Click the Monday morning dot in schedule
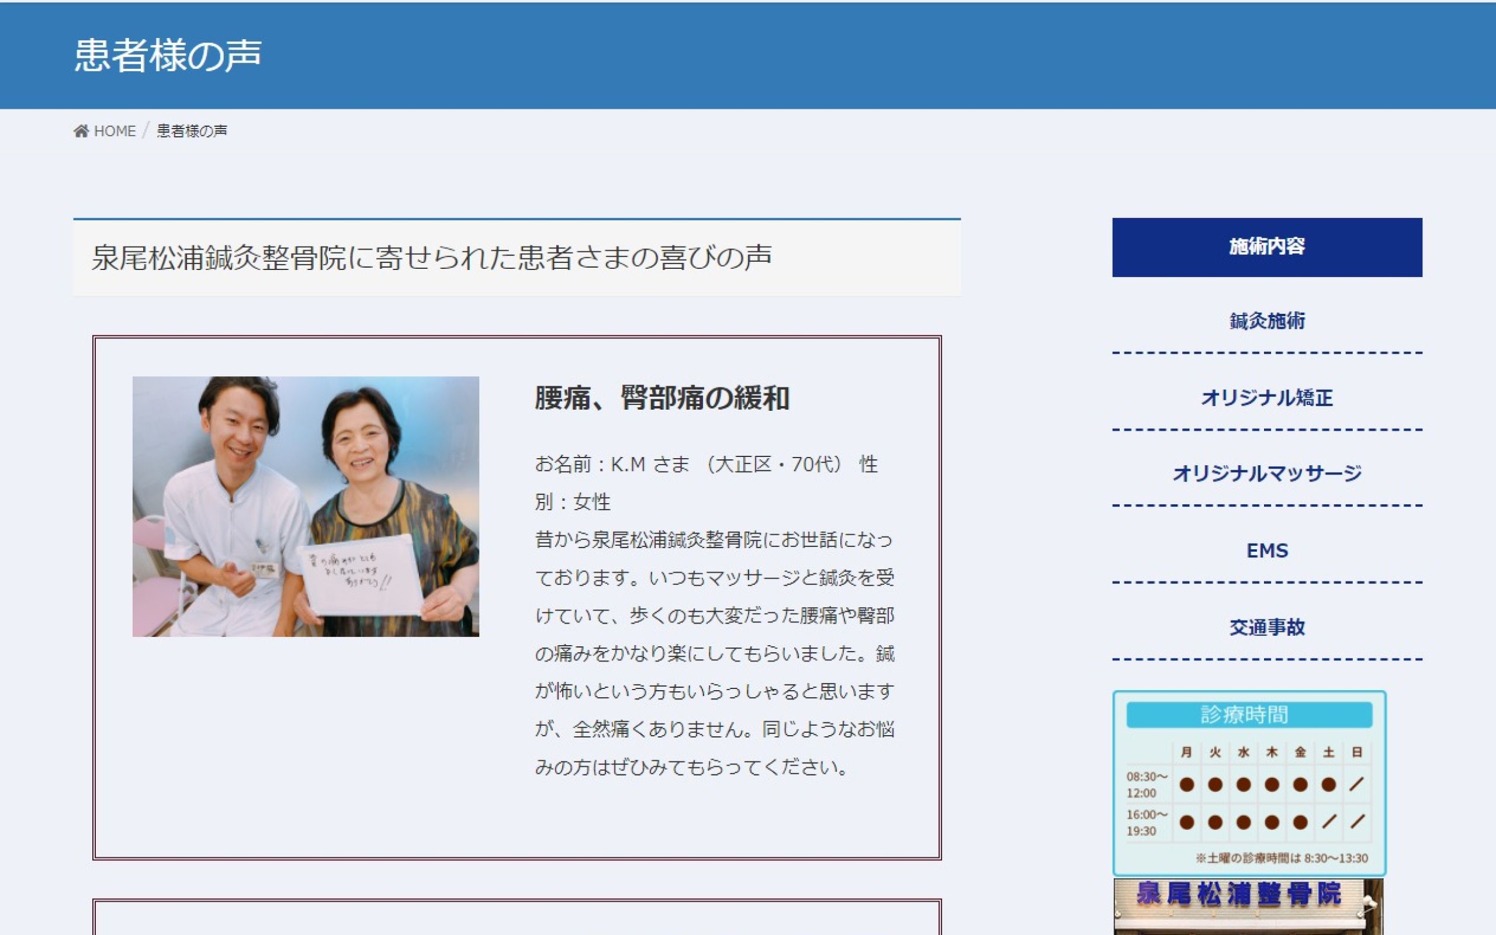The height and width of the screenshot is (935, 1496). pos(1186,785)
